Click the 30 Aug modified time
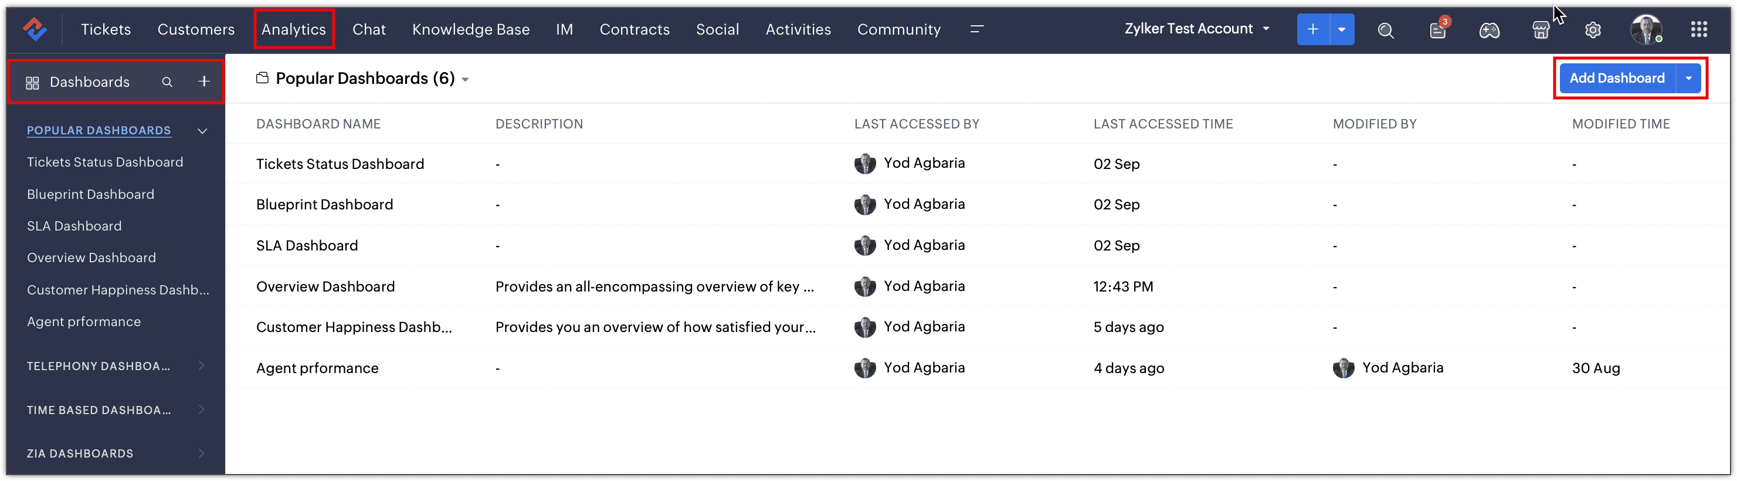The width and height of the screenshot is (1737, 481). coord(1596,368)
